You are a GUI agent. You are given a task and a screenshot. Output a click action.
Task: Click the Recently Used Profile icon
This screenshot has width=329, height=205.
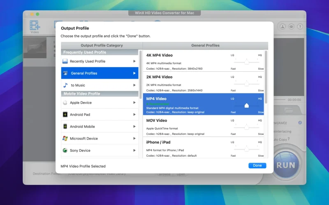[65, 61]
